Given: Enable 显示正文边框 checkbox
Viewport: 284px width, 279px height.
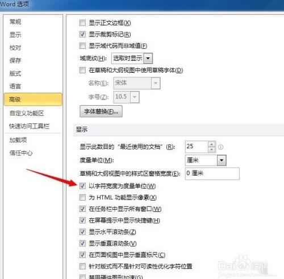Looking at the screenshot, I should coord(82,23).
